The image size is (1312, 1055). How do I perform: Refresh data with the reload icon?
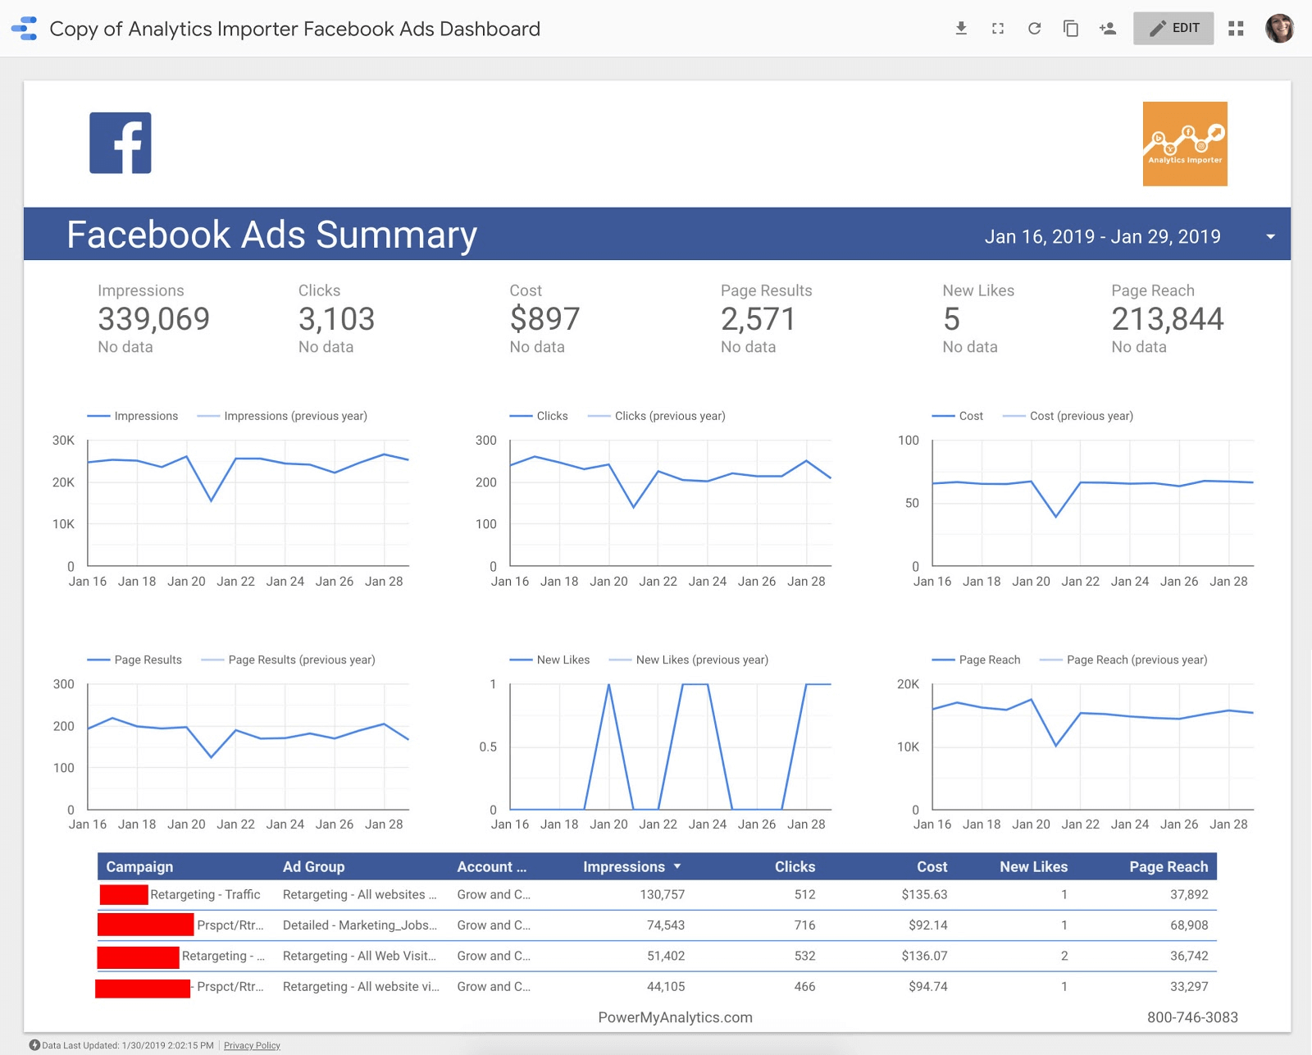pyautogui.click(x=1034, y=29)
